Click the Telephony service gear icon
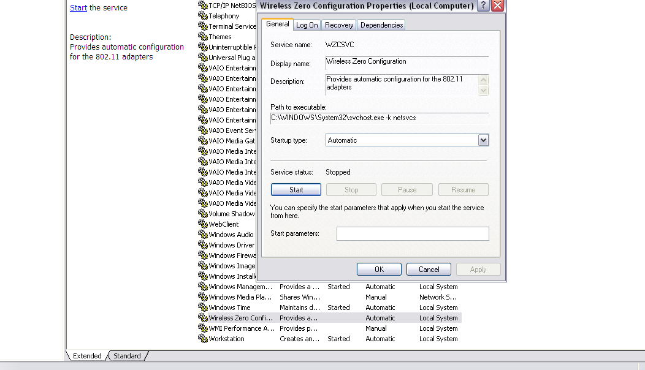The image size is (645, 370). [203, 16]
